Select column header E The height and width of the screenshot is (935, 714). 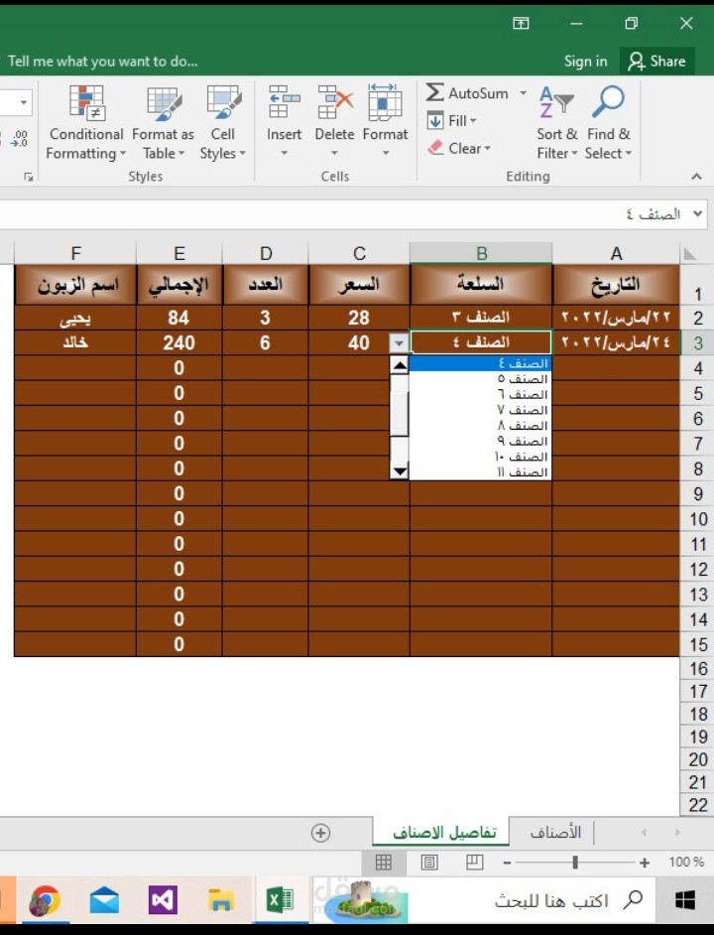(179, 253)
